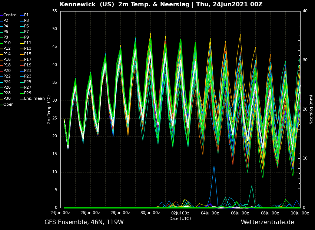
Task: Click the '10' Neerslag axis label on right
Action: 305,158
